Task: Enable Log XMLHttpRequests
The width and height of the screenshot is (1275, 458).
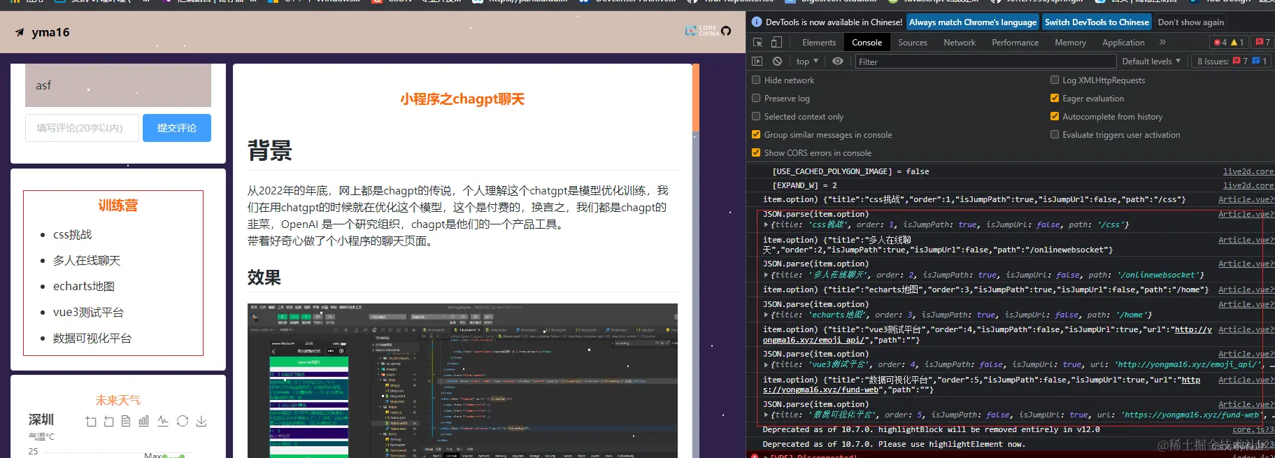Action: (x=1055, y=80)
